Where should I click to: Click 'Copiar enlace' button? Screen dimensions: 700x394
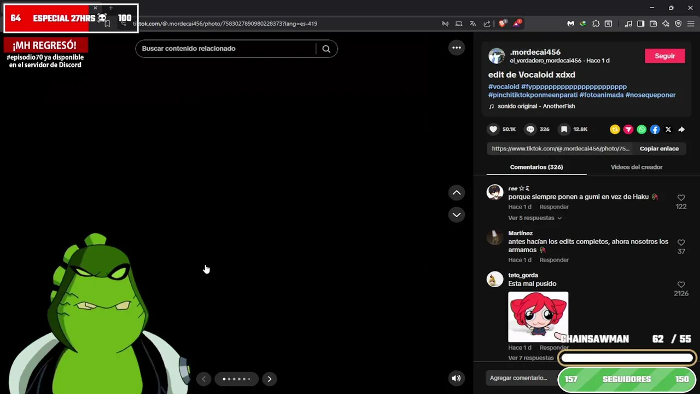tap(659, 149)
